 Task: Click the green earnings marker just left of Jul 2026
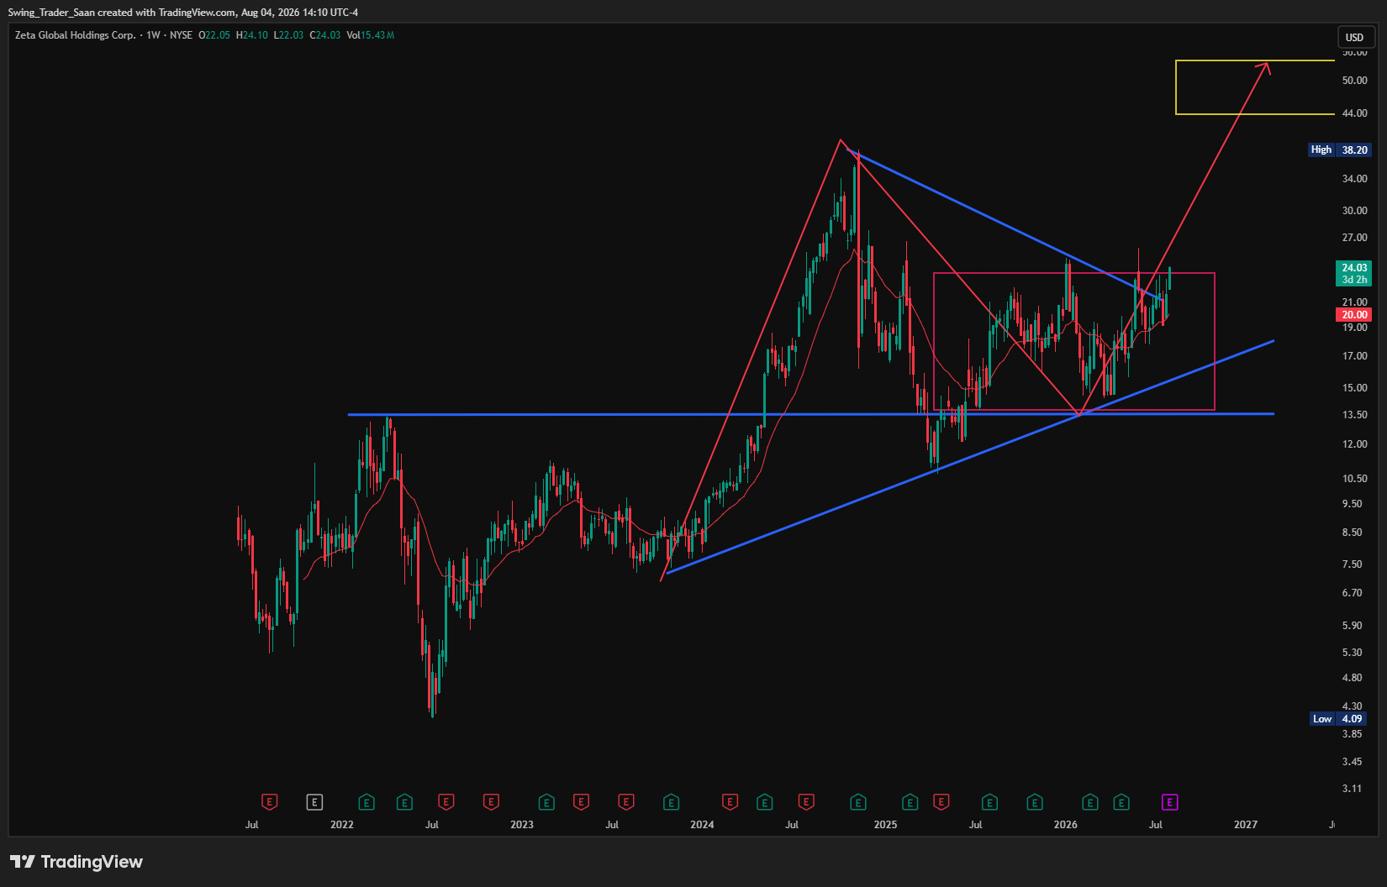[1121, 802]
